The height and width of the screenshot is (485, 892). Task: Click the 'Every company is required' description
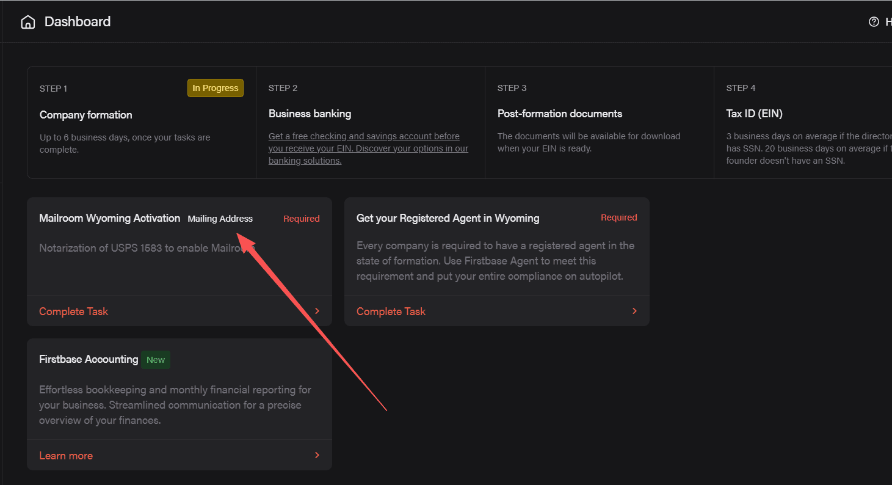coord(496,261)
